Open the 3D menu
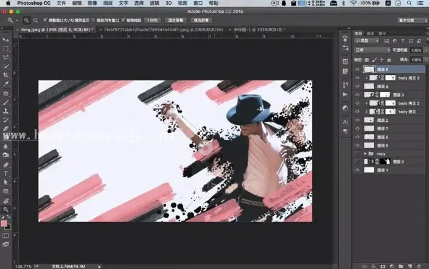The width and height of the screenshot is (429, 269). coord(169,3)
